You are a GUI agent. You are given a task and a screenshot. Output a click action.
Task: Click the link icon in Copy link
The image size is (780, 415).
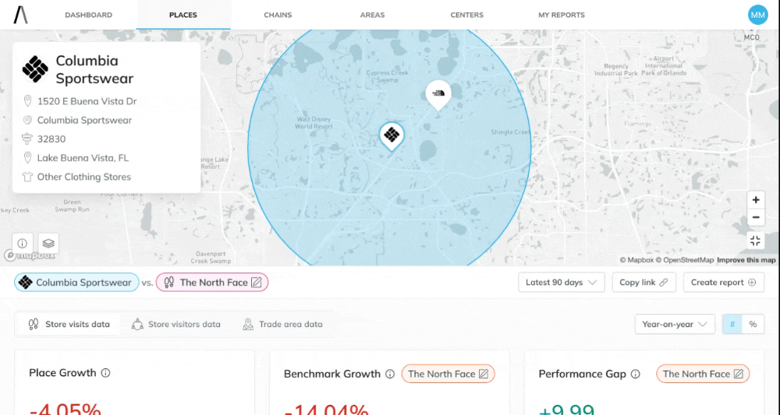pos(663,283)
